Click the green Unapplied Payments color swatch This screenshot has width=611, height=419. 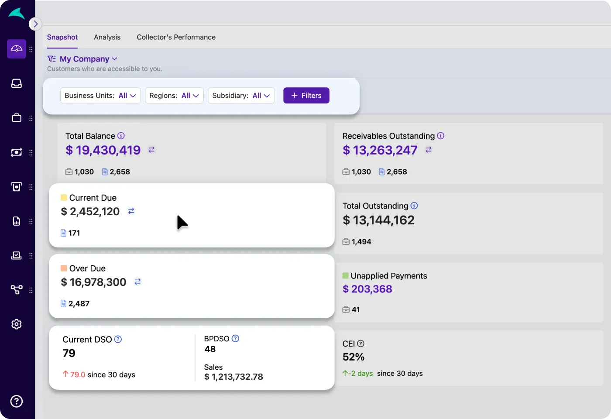pyautogui.click(x=346, y=275)
